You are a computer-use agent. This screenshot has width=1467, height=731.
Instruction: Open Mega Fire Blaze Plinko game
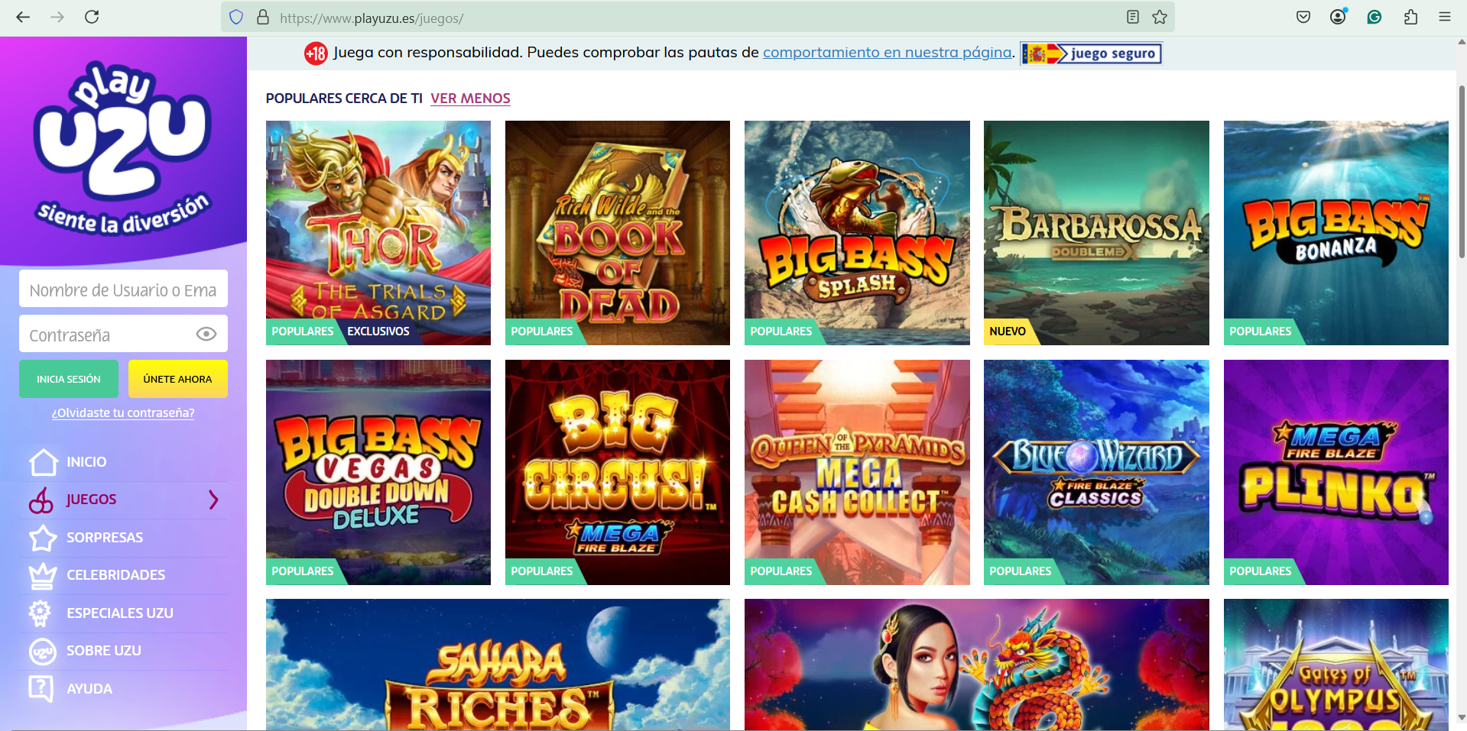(x=1336, y=472)
